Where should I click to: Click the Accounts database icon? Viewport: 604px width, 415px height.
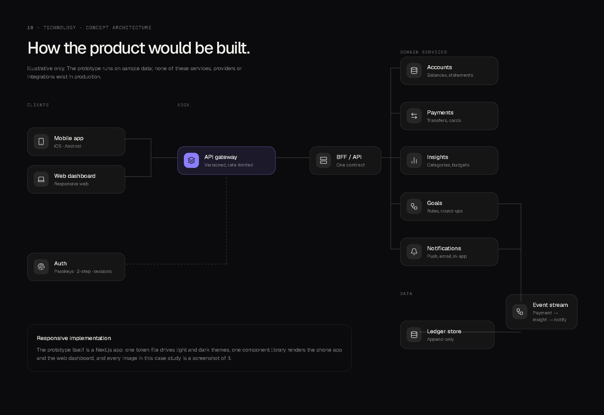point(414,70)
